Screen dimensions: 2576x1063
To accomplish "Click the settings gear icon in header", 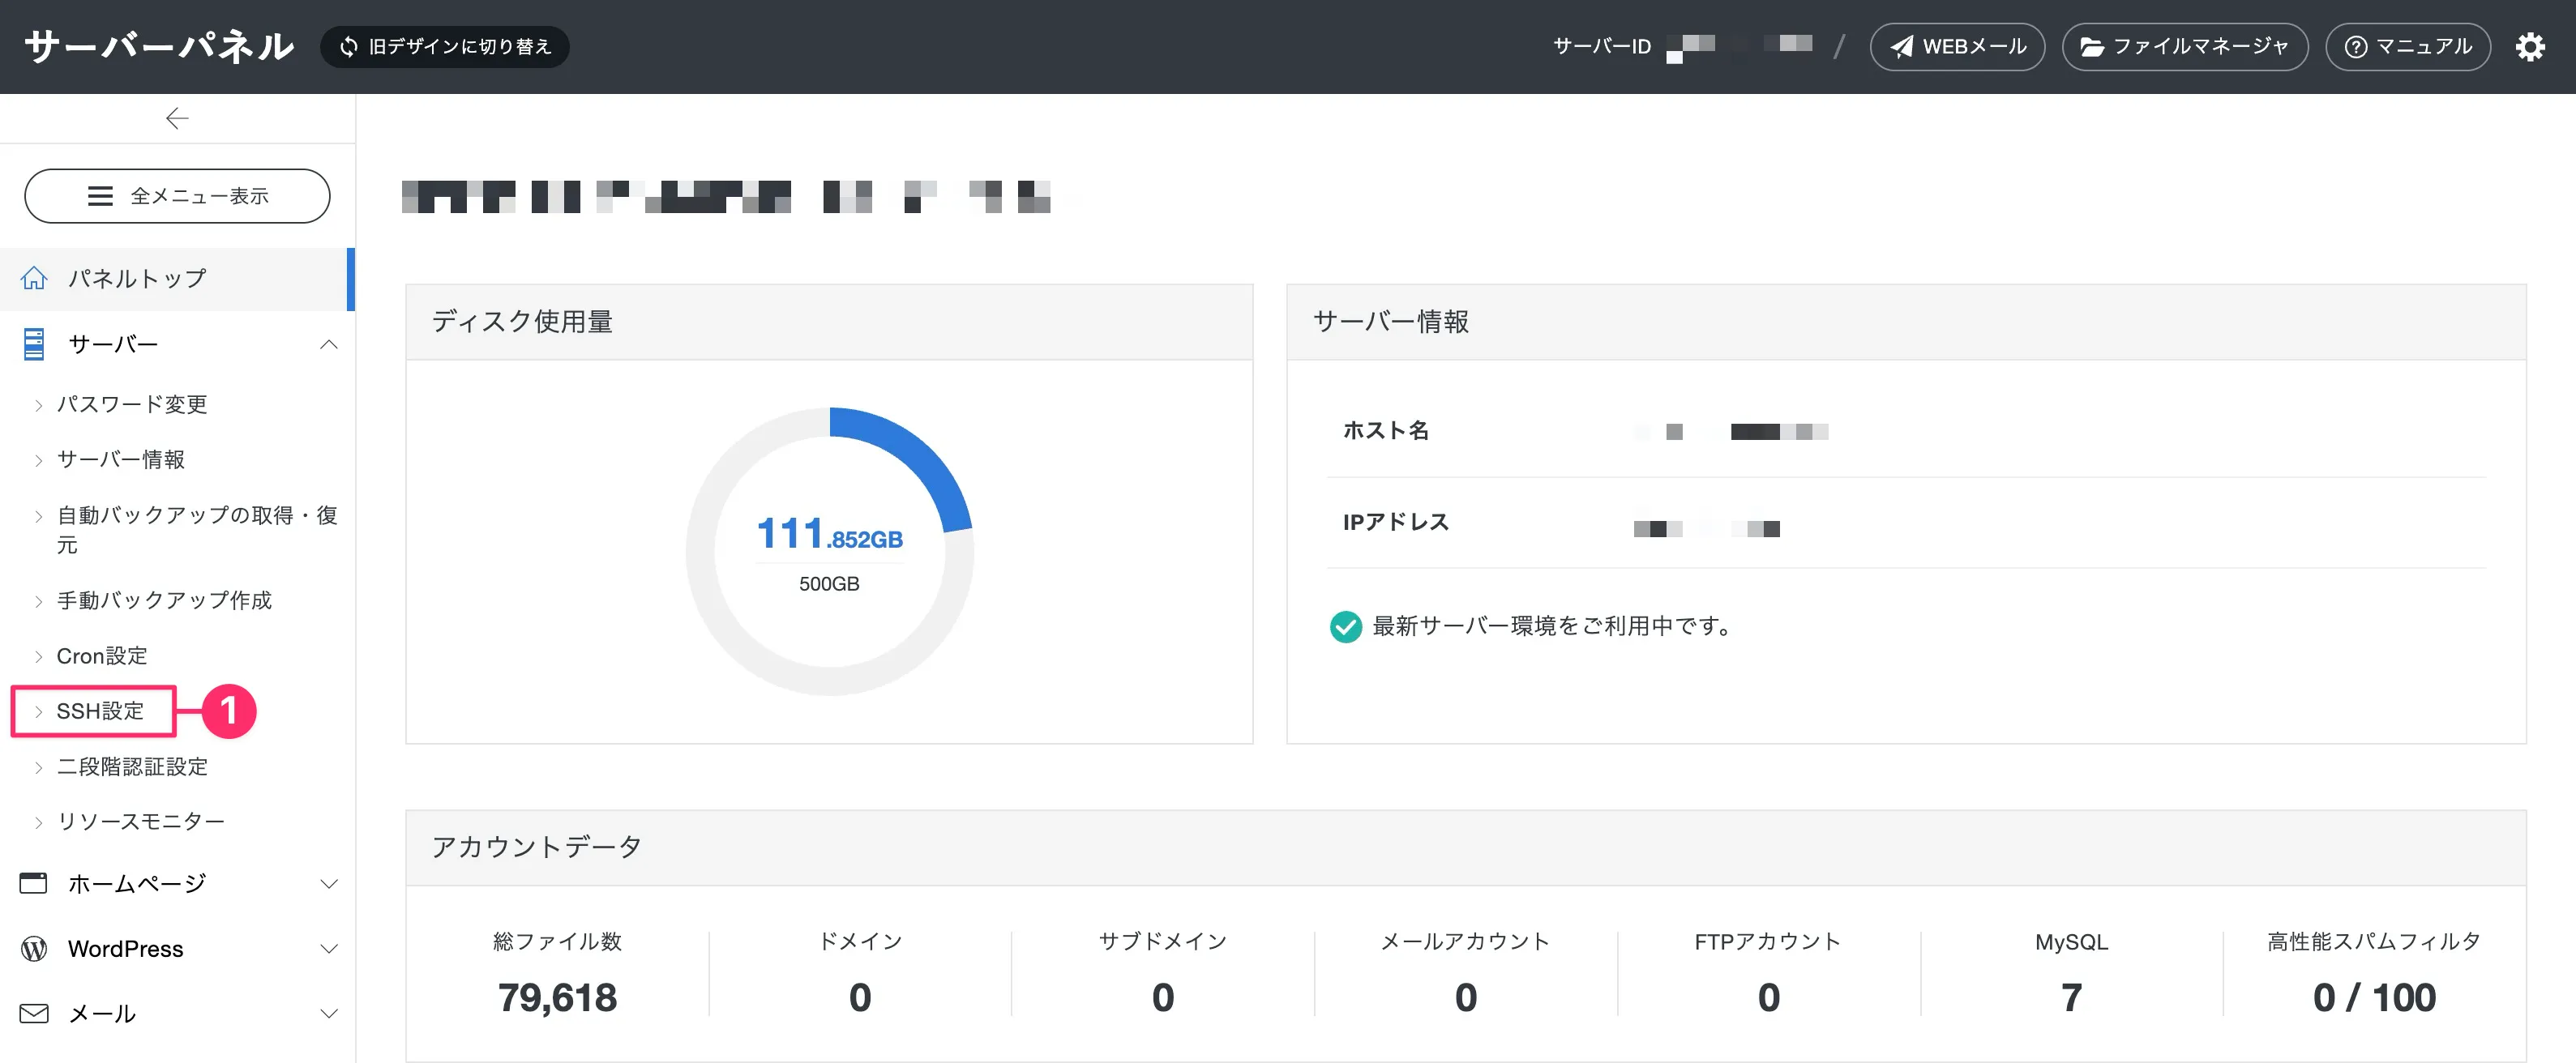I will point(2529,47).
